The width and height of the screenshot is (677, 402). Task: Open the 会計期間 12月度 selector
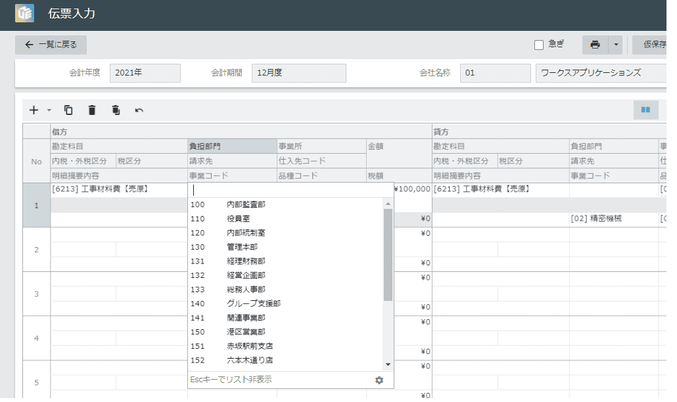pyautogui.click(x=299, y=73)
